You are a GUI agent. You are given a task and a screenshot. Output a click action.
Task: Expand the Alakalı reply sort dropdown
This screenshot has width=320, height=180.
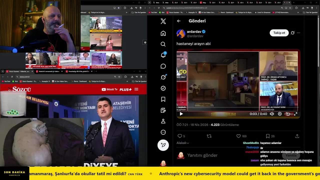click(x=183, y=143)
